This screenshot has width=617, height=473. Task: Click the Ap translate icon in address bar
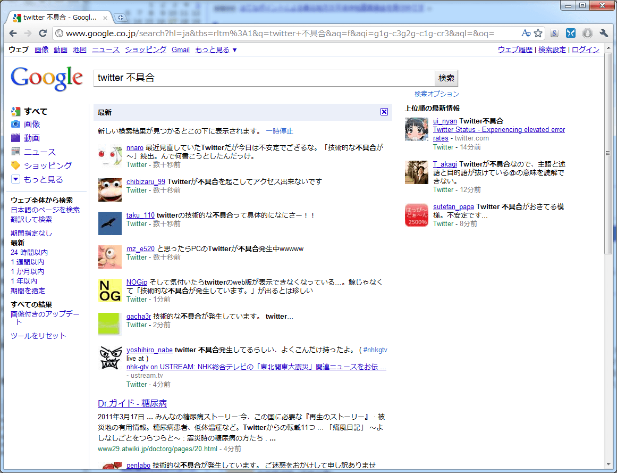[x=526, y=33]
